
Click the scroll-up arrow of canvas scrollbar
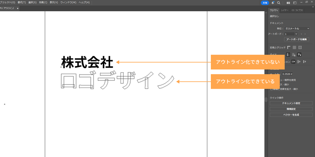tap(266, 13)
